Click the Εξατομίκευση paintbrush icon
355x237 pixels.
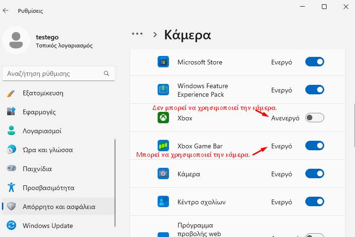pyautogui.click(x=11, y=93)
